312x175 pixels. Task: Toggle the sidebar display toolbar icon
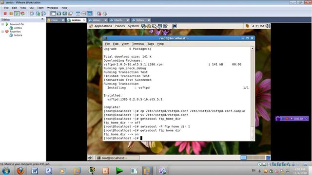click(53, 14)
